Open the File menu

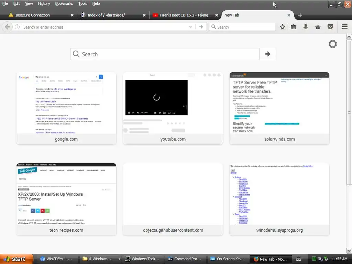coord(5,3)
